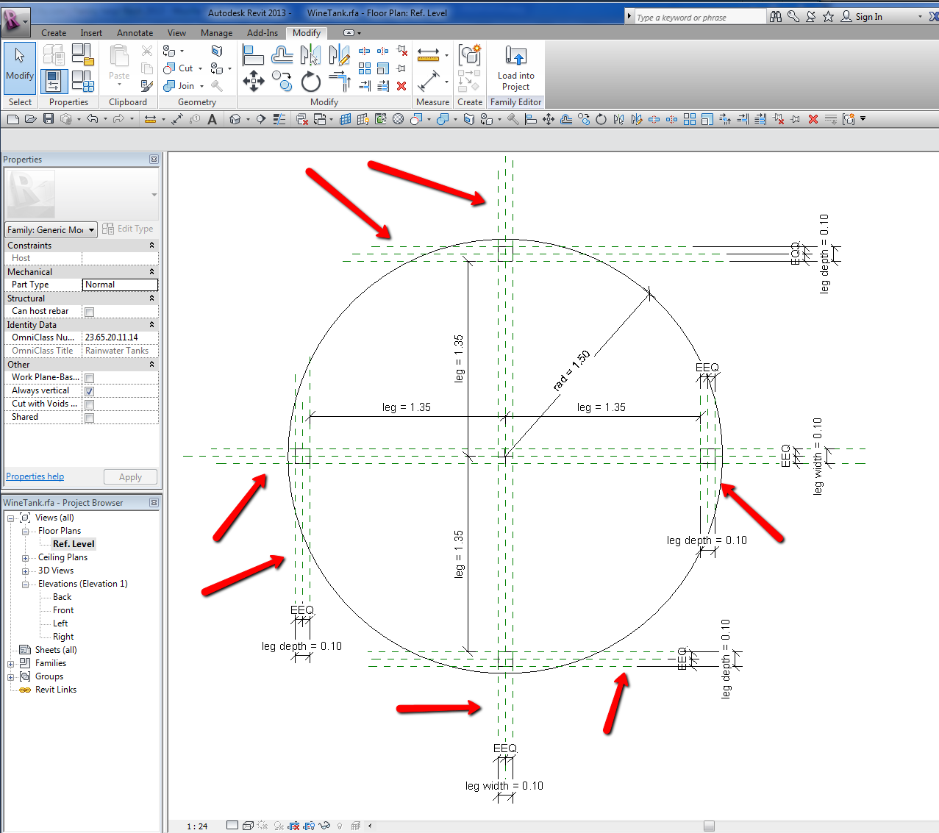The image size is (939, 833).
Task: Switch to the View ribbon tab
Action: point(176,33)
